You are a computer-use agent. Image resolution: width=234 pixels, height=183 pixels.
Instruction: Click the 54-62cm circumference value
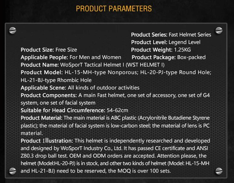pos(117,110)
